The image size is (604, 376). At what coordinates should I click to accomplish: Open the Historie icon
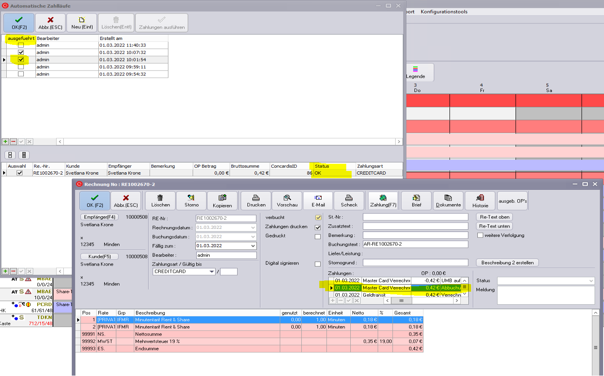point(480,201)
